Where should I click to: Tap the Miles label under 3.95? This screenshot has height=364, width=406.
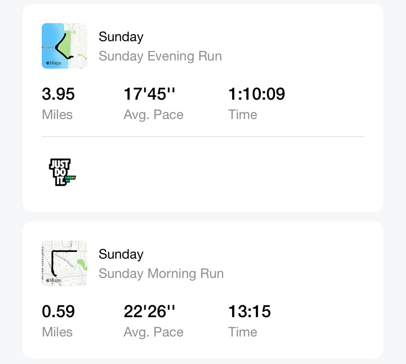(x=57, y=115)
